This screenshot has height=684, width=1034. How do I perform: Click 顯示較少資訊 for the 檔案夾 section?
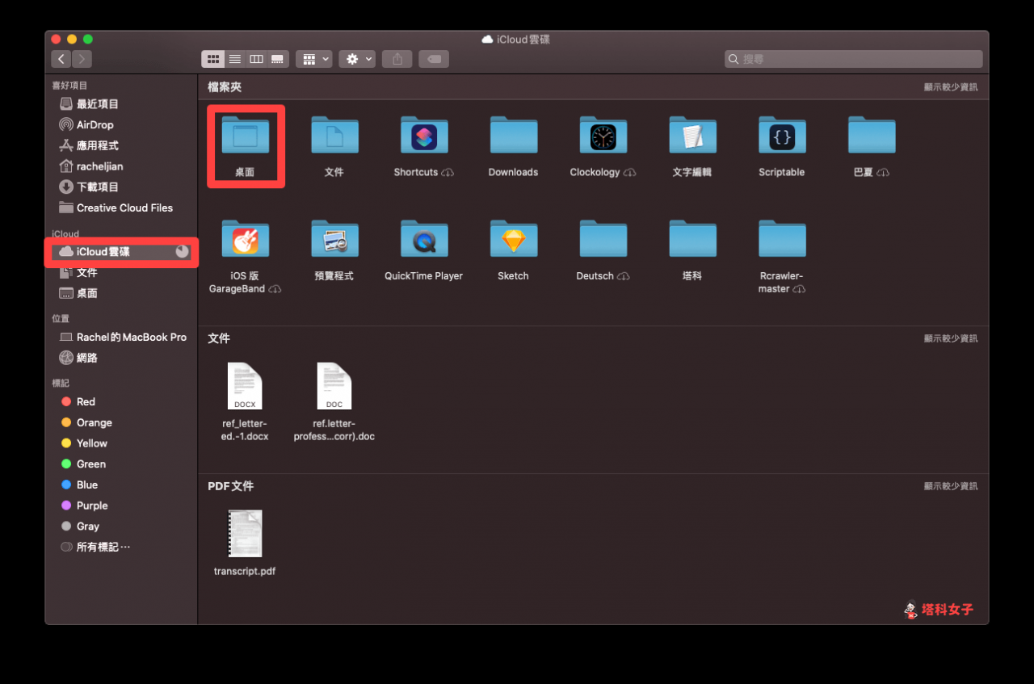point(951,86)
